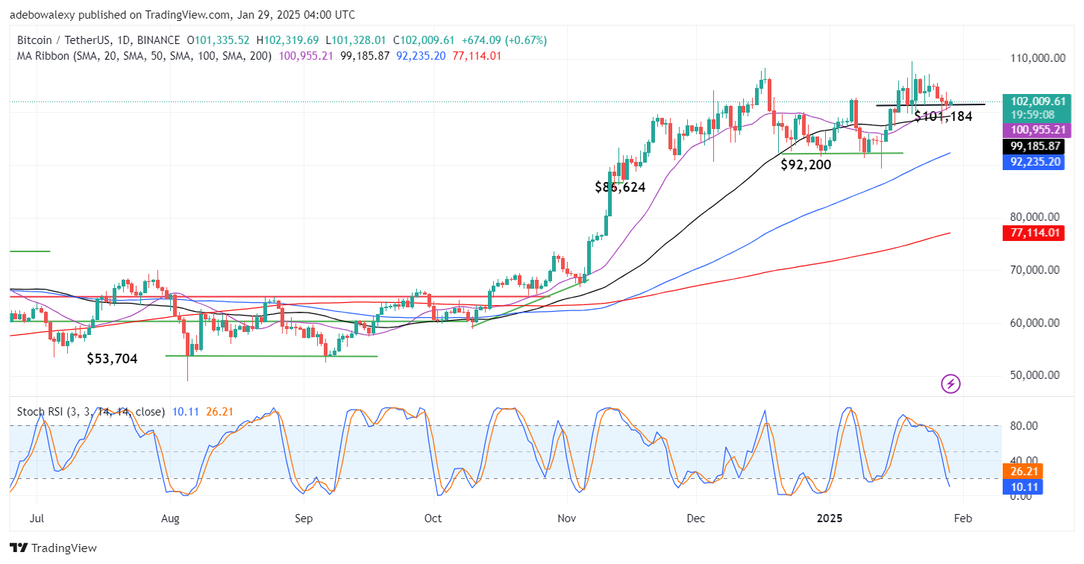This screenshot has width=1084, height=564.
Task: Click the $101,184 price annotation
Action: (x=943, y=116)
